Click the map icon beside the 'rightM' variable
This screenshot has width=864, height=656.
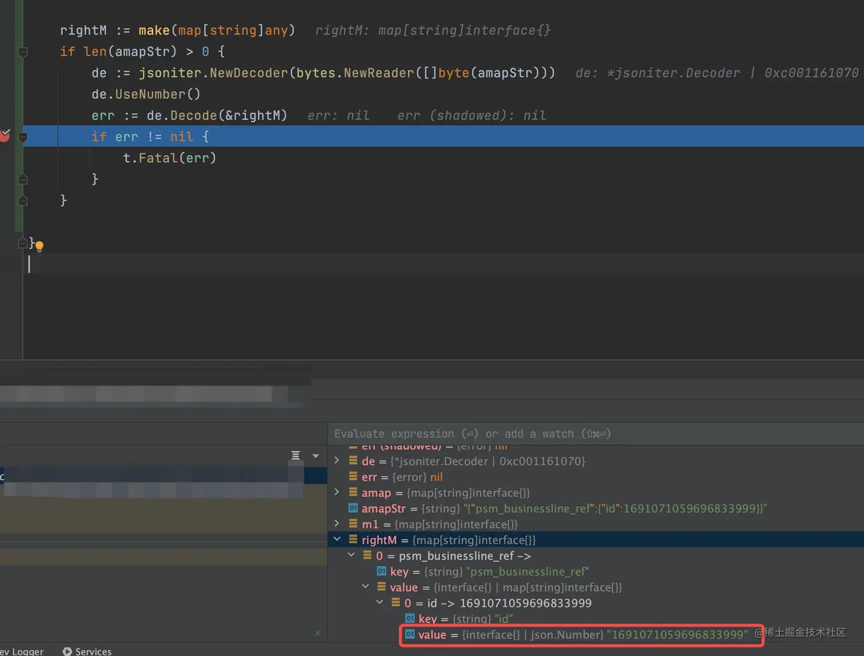(353, 539)
